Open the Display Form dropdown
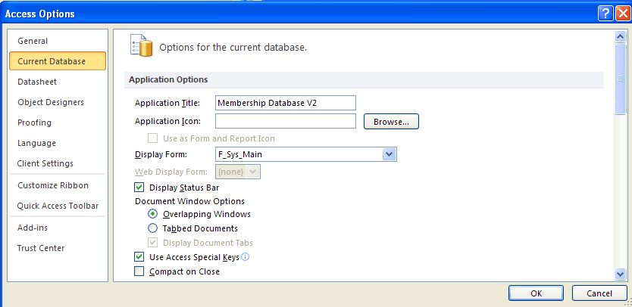Viewport: 632px width, 307px height. coord(389,154)
